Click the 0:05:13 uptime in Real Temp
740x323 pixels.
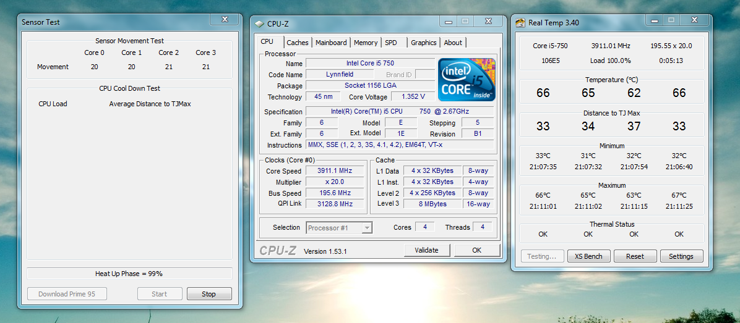tap(671, 61)
